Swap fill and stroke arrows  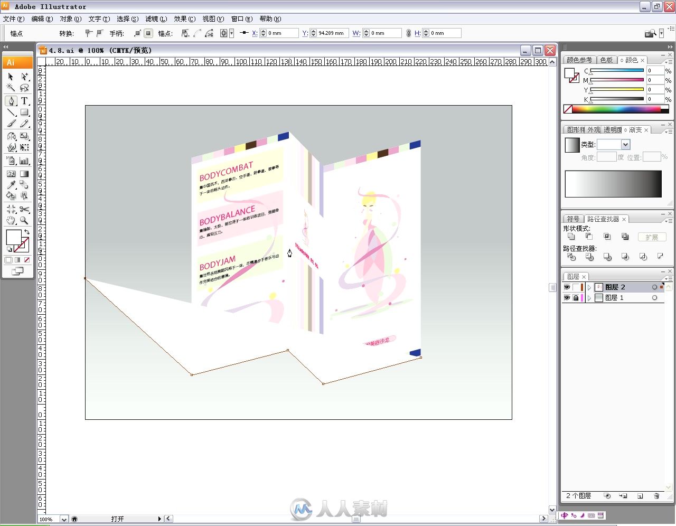pos(26,232)
